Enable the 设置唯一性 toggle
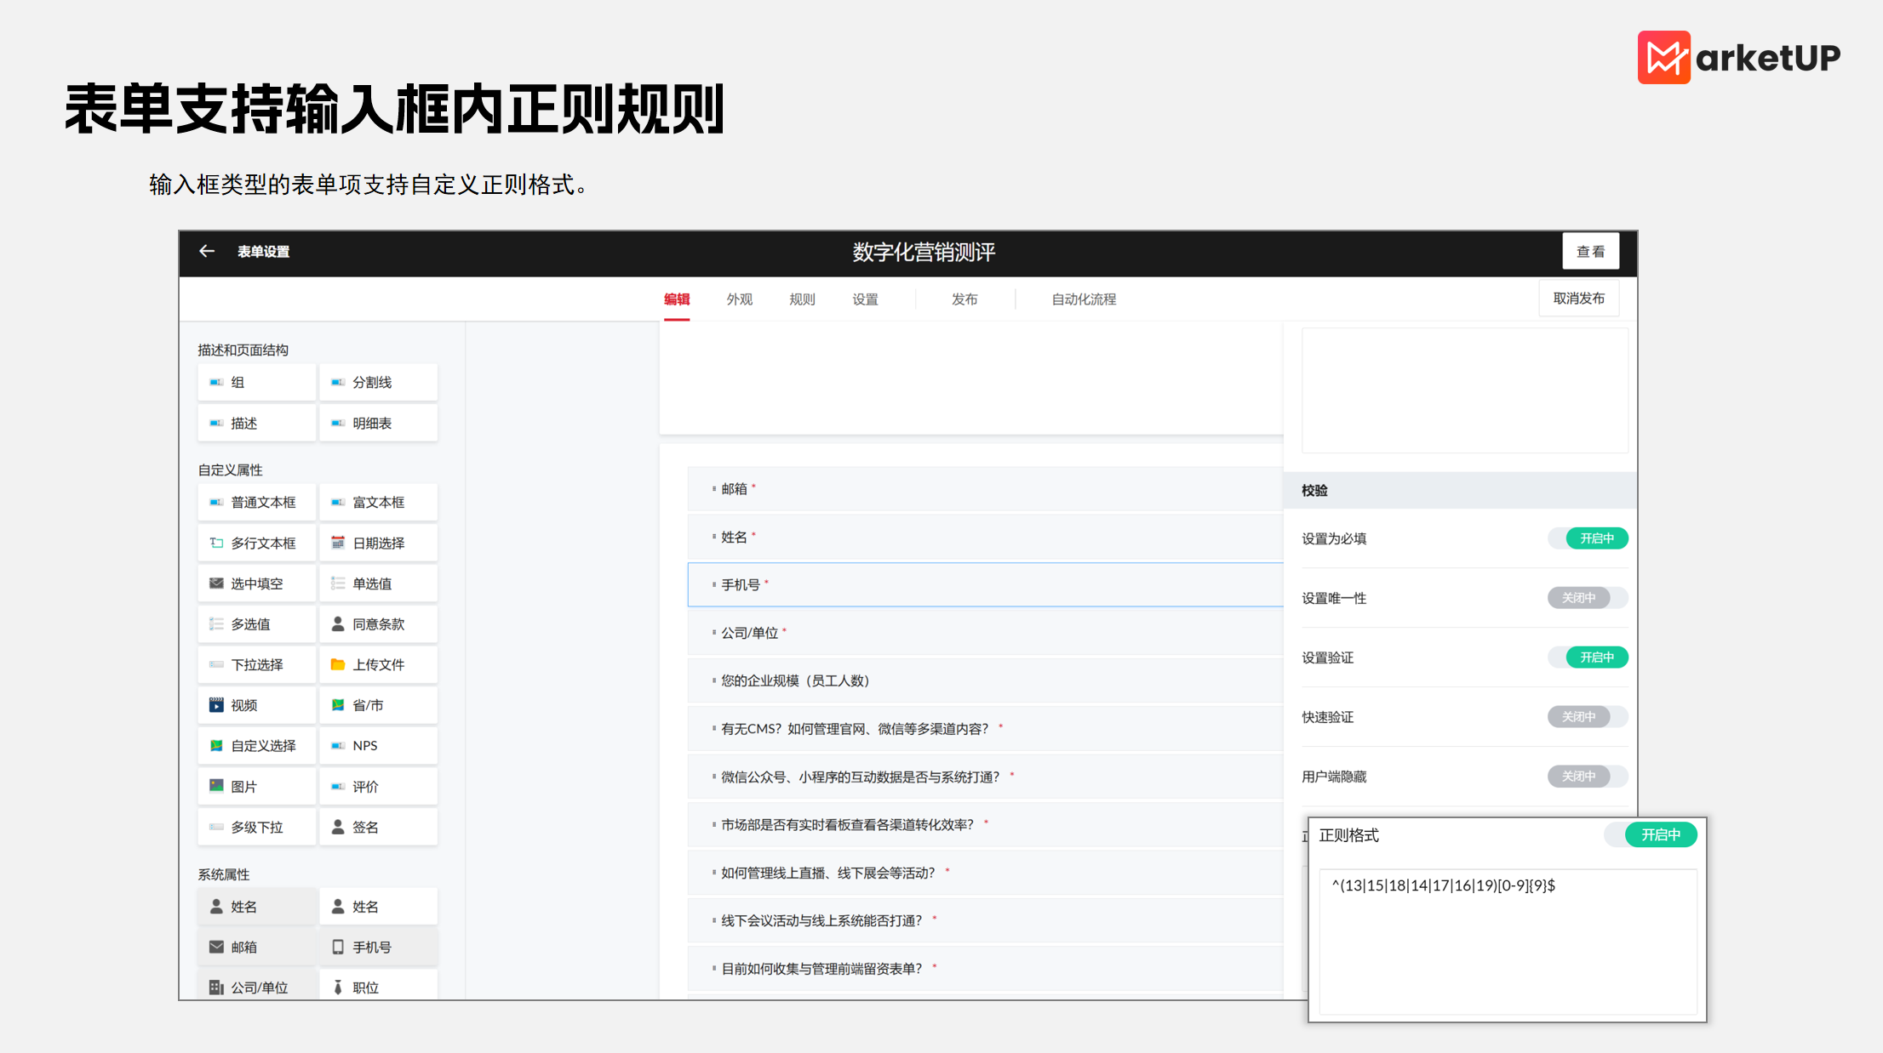This screenshot has height=1053, width=1883. pyautogui.click(x=1588, y=597)
